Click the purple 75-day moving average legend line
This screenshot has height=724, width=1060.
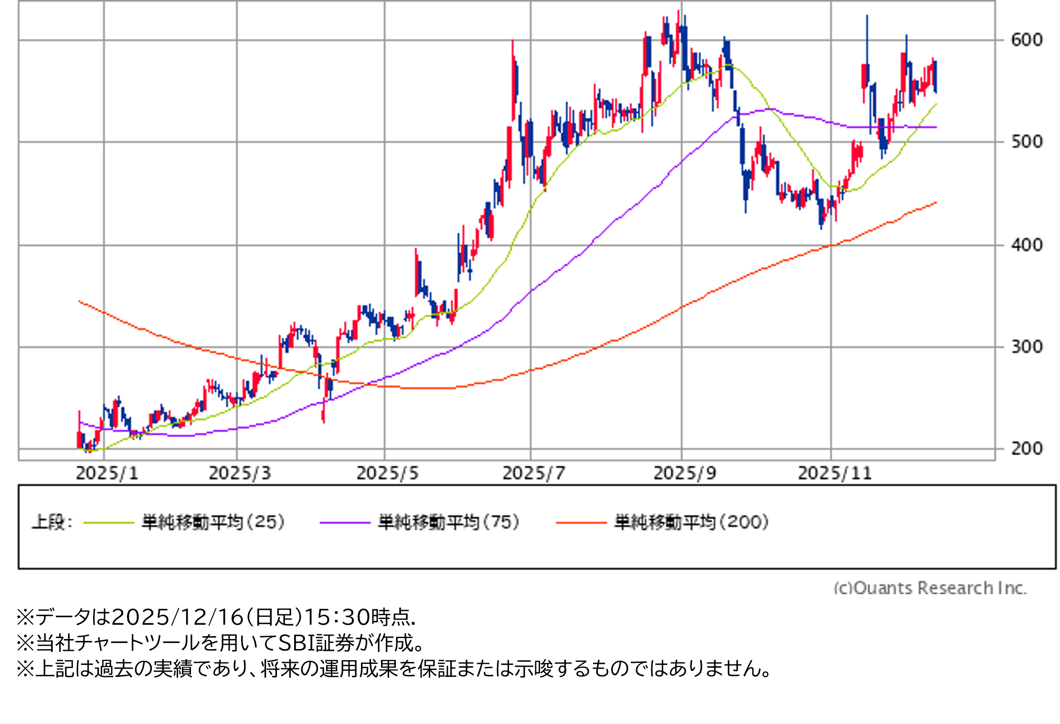pos(345,523)
